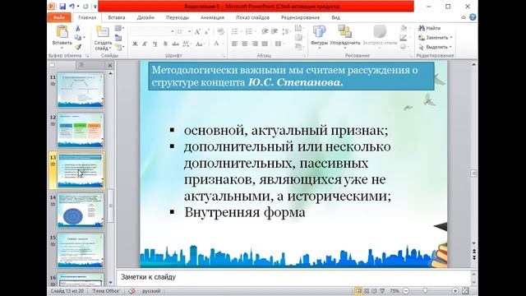The image size is (526, 296).
Task: Click zoom in plus button
Action: 455,291
